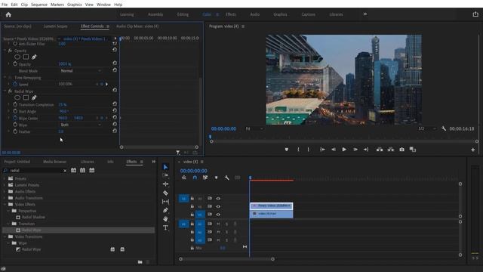
Task: Open the Graphics menu
Action: pyautogui.click(x=75, y=5)
